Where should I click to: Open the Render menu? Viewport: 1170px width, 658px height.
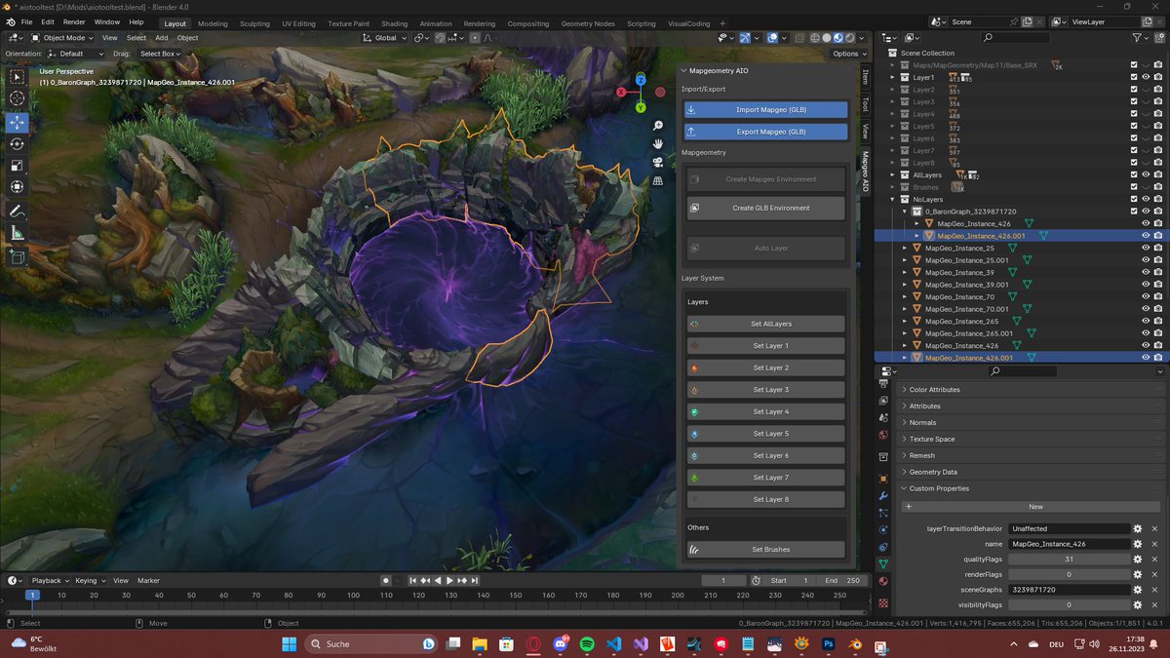tap(74, 21)
